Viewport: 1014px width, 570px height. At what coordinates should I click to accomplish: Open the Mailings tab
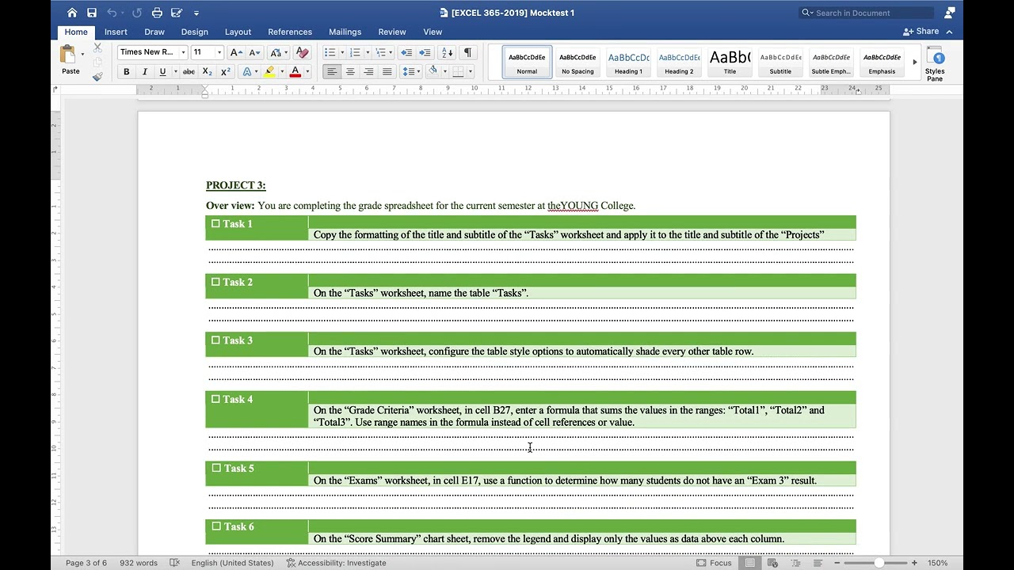point(345,32)
